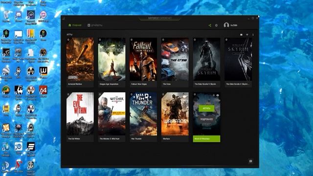
Task: Click optimization badge on The Evil Within tile
Action: point(68,94)
